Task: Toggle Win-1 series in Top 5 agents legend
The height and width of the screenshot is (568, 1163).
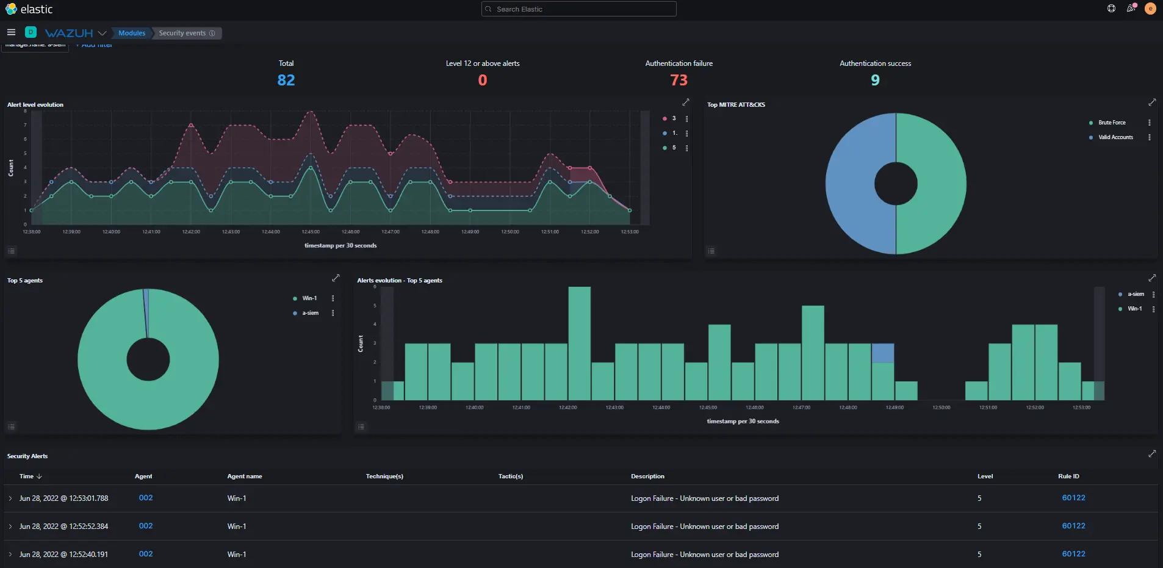Action: 309,298
